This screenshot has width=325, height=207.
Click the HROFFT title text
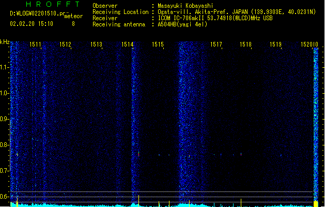tap(53, 4)
